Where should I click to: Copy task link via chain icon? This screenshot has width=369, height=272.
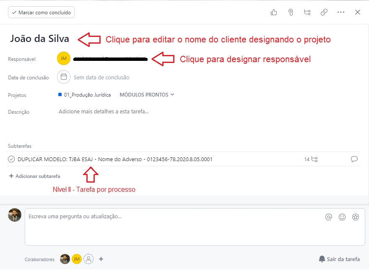324,12
